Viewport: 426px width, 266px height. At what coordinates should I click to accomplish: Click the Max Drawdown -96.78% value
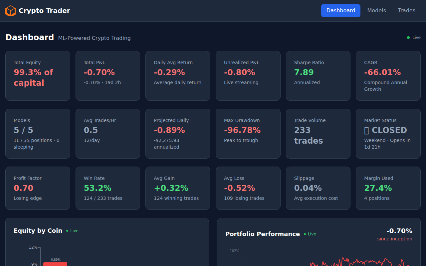coord(242,130)
